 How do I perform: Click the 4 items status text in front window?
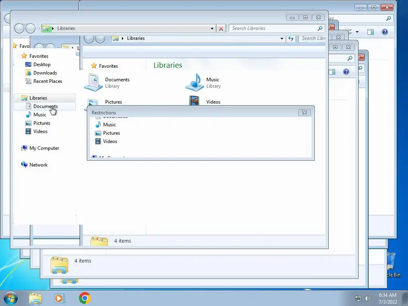pyautogui.click(x=122, y=241)
